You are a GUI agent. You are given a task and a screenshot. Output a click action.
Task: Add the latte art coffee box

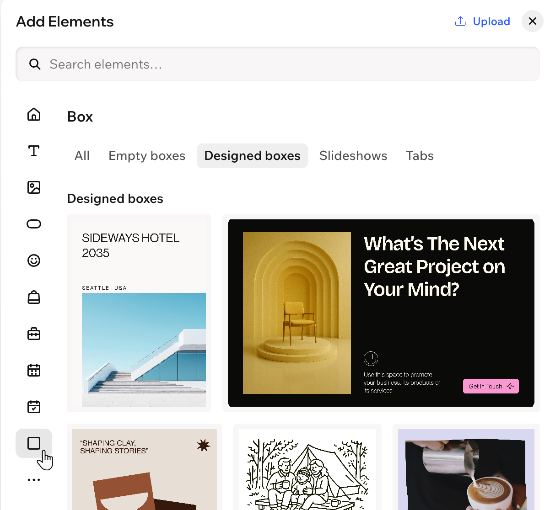point(466,467)
